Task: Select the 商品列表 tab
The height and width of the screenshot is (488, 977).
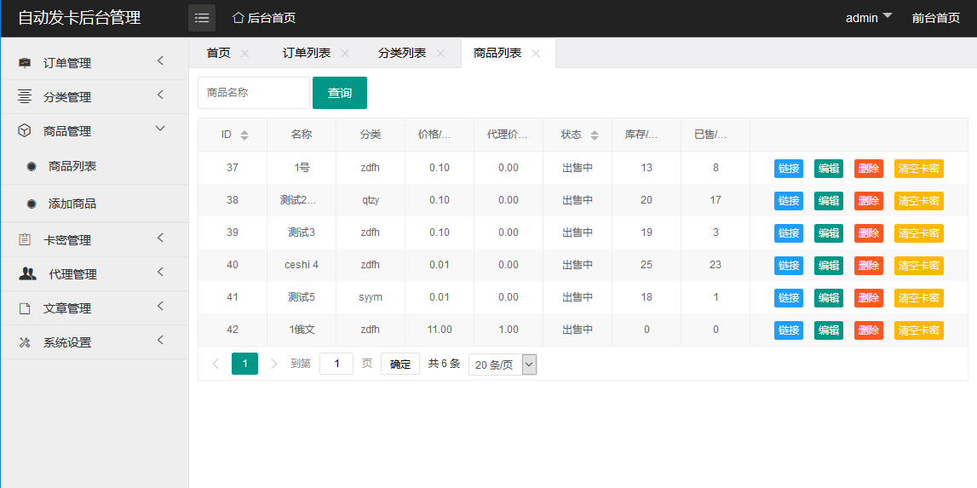Action: coord(497,54)
